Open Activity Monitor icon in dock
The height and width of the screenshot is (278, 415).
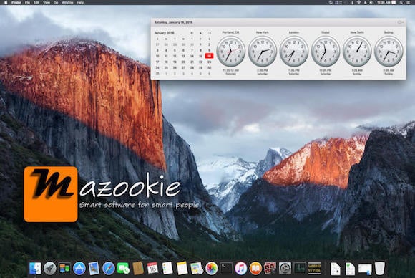(x=300, y=269)
